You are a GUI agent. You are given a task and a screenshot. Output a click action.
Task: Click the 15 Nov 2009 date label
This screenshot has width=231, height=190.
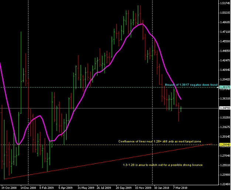pos(143,188)
